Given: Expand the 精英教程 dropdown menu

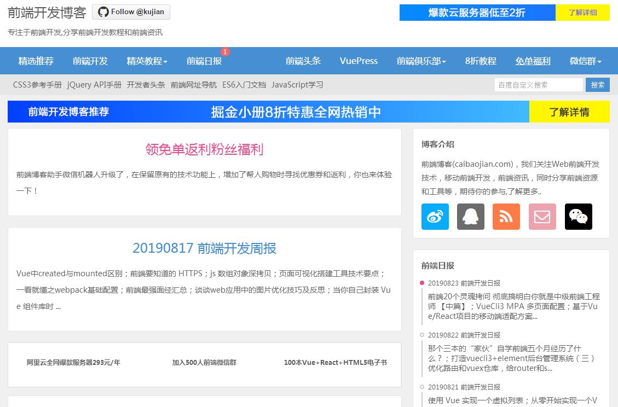Looking at the screenshot, I should point(147,61).
